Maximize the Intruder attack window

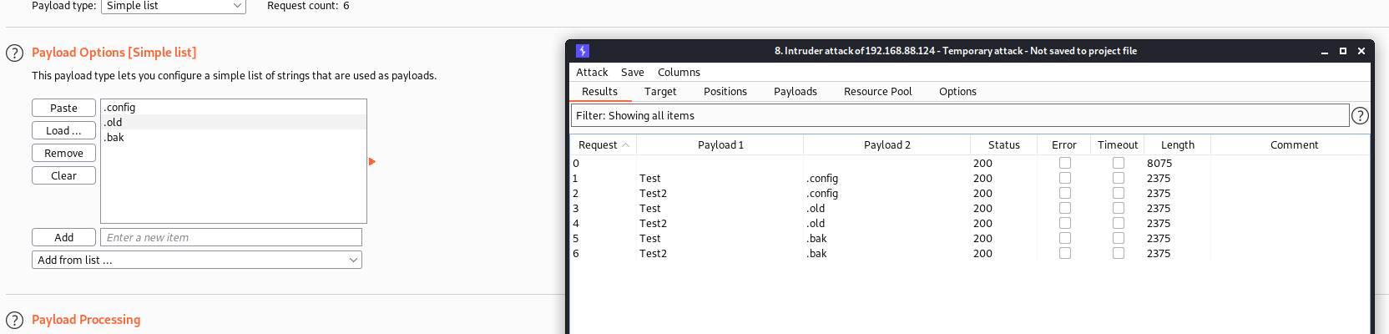1343,51
